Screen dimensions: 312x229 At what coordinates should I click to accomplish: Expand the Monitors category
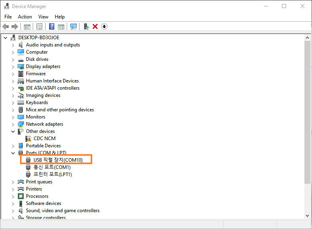(13, 117)
